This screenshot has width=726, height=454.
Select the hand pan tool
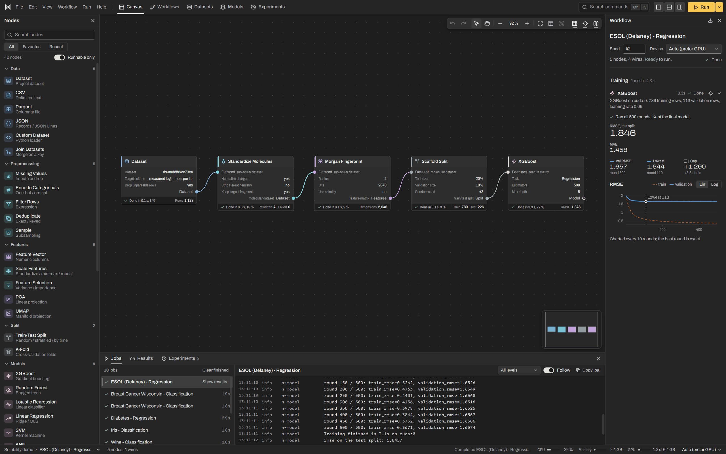coord(487,24)
